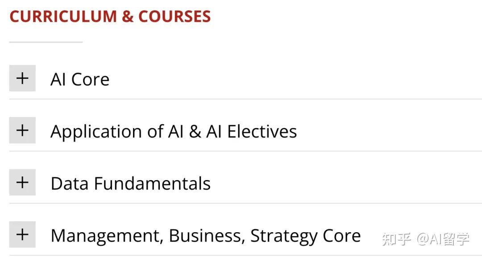Expand the Data Fundamentals plus icon
Screen dimensions: 482x259
coord(22,183)
